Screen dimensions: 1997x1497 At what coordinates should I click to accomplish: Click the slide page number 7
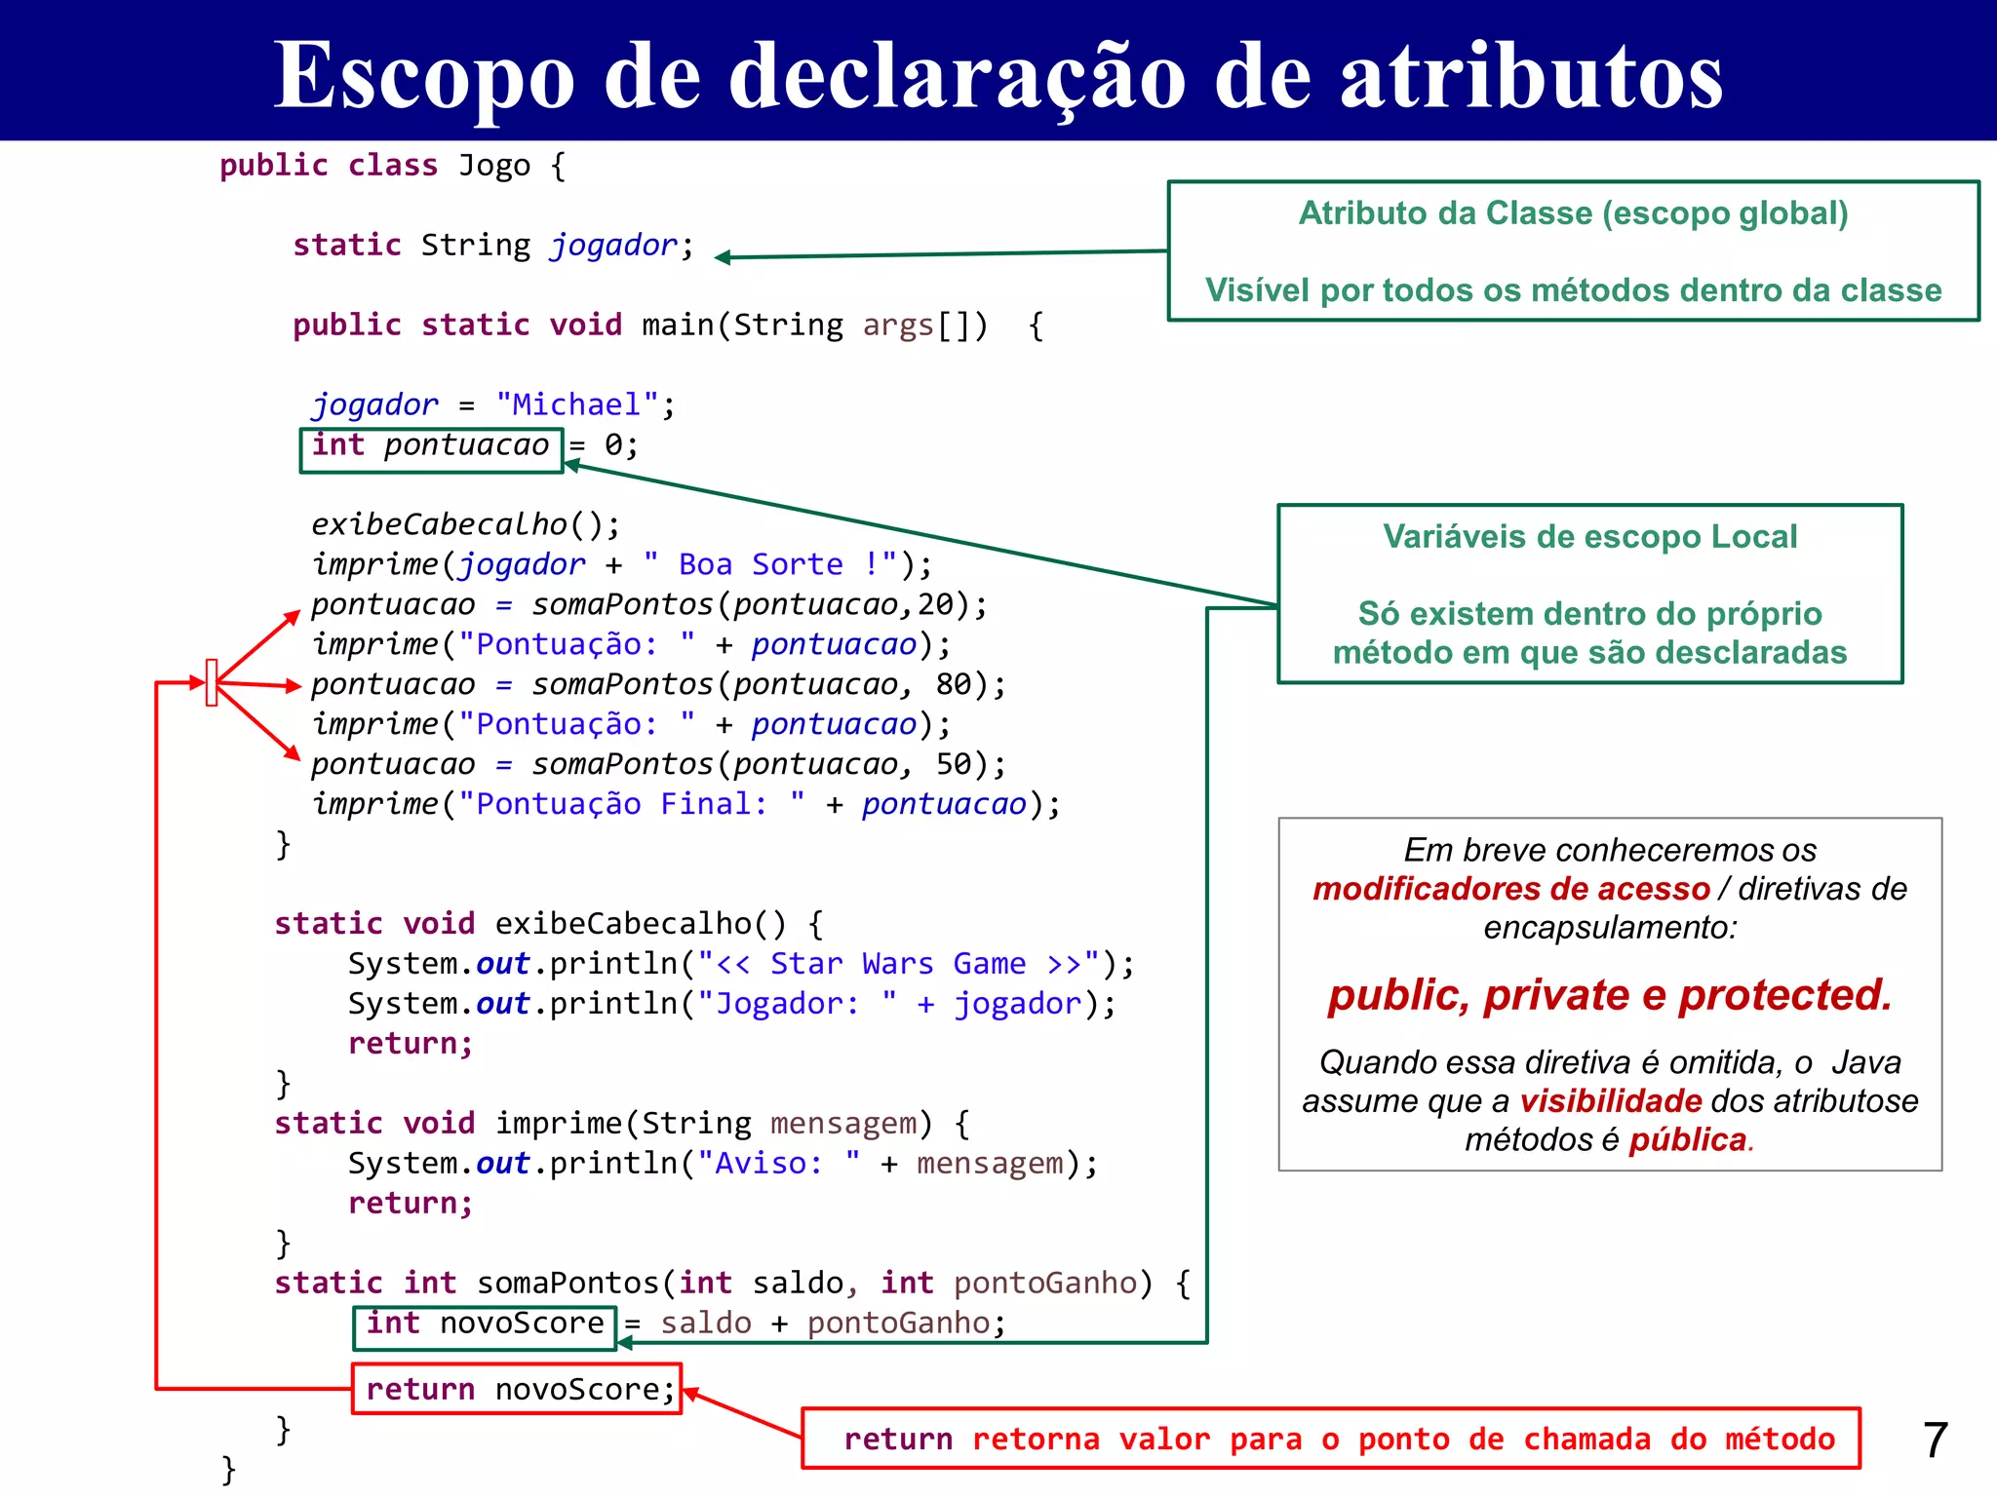1936,1439
